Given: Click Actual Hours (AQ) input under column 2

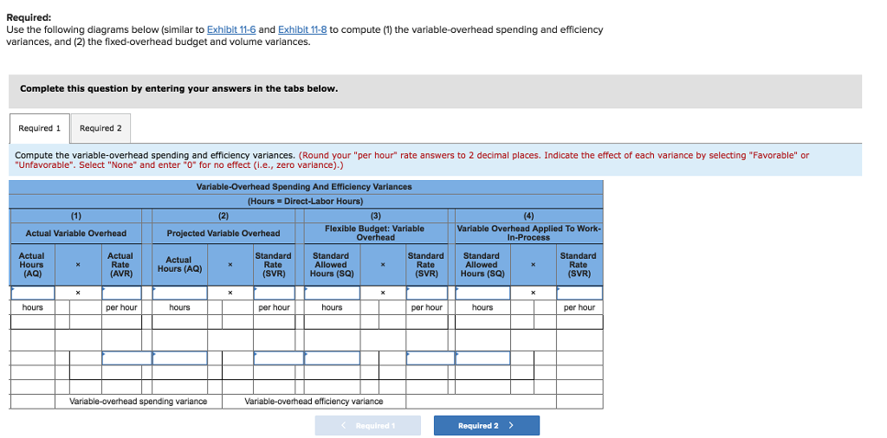Looking at the screenshot, I should 180,293.
